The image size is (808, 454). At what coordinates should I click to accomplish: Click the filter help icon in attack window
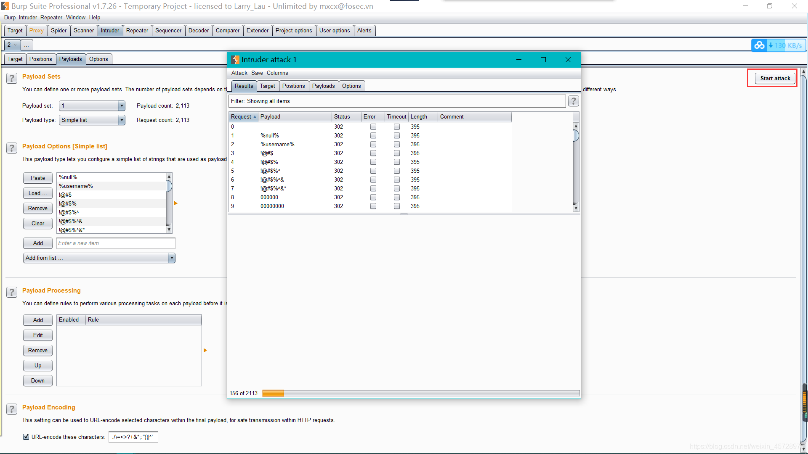573,101
